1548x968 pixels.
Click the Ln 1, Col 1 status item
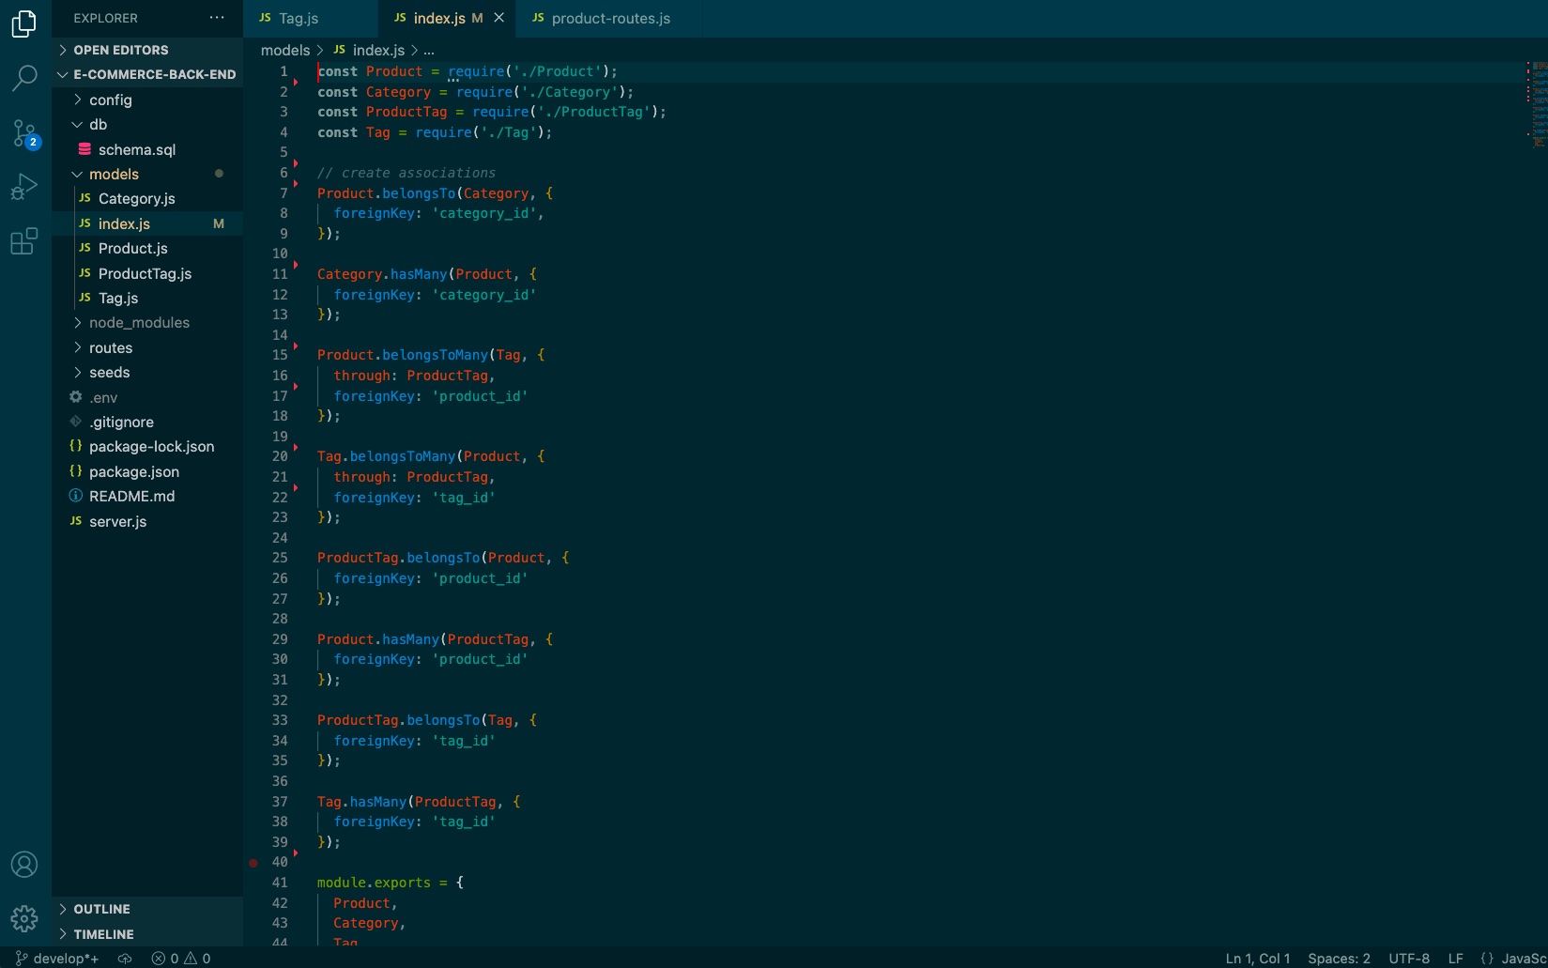(x=1258, y=959)
